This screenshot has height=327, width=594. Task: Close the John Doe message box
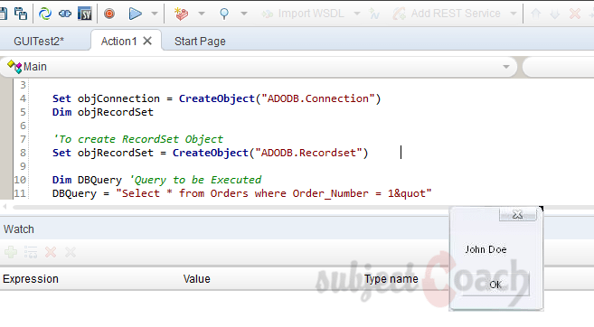click(517, 215)
